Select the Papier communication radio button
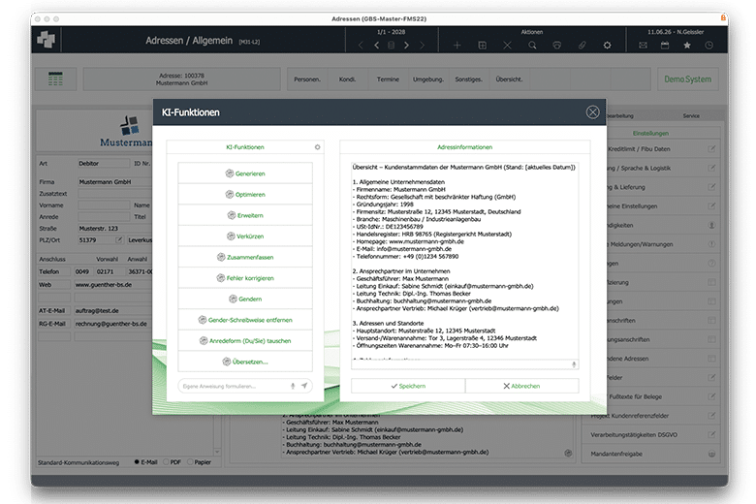This screenshot has width=756, height=504. coord(190,462)
